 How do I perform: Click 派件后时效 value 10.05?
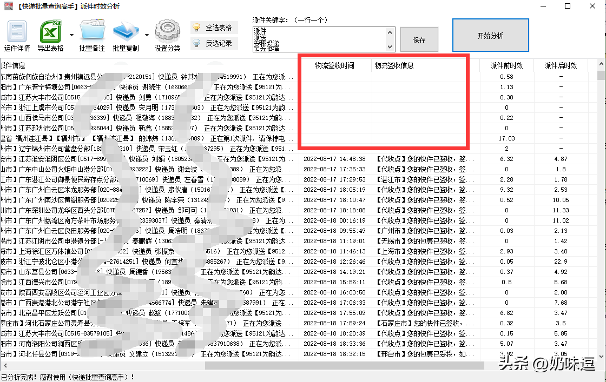[561, 200]
